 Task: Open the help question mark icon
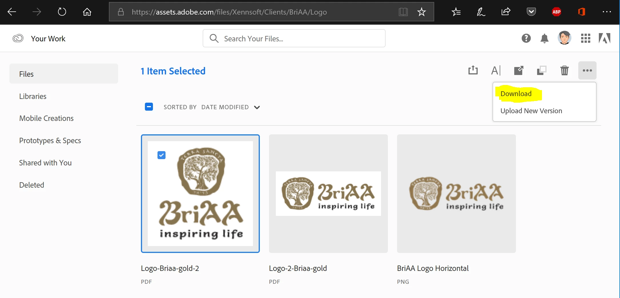[x=526, y=38]
